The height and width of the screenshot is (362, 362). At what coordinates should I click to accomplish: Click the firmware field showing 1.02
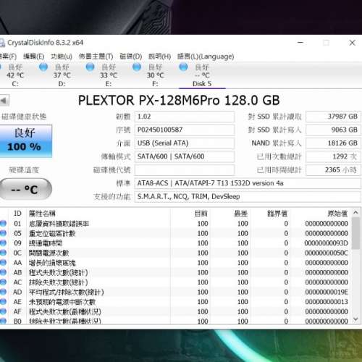(x=185, y=117)
